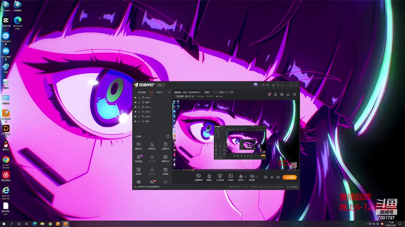Click the live preview canvas
The width and height of the screenshot is (405, 227).
(236, 135)
